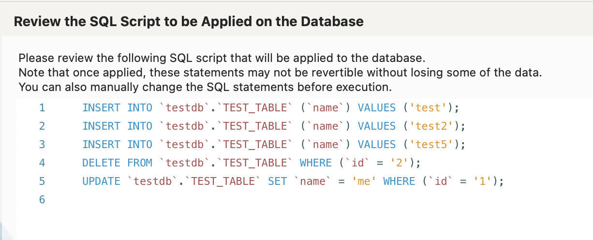This screenshot has width=593, height=240.
Task: Click `TEST_TABLE` identifier on line 3
Action: tap(255, 144)
